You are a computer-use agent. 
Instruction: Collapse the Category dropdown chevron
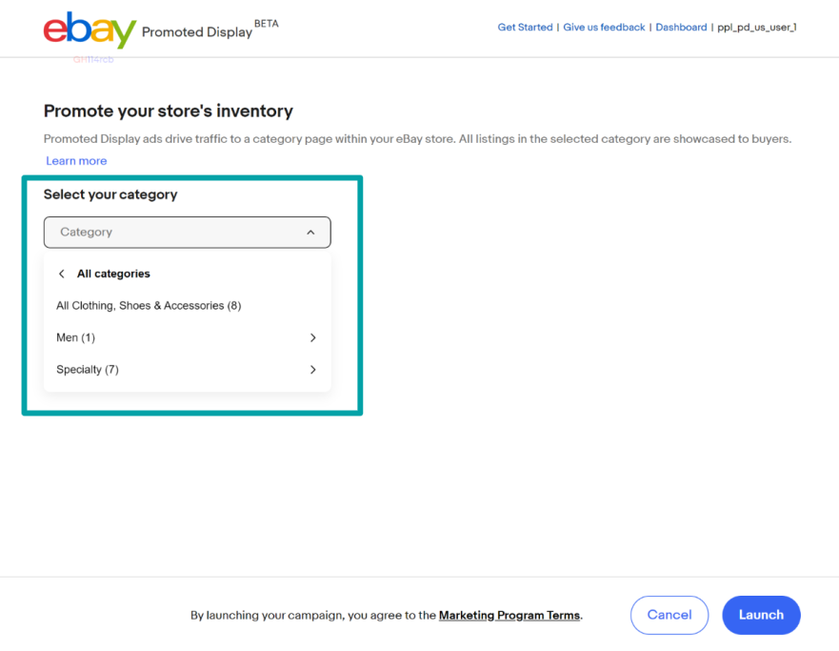pos(310,233)
